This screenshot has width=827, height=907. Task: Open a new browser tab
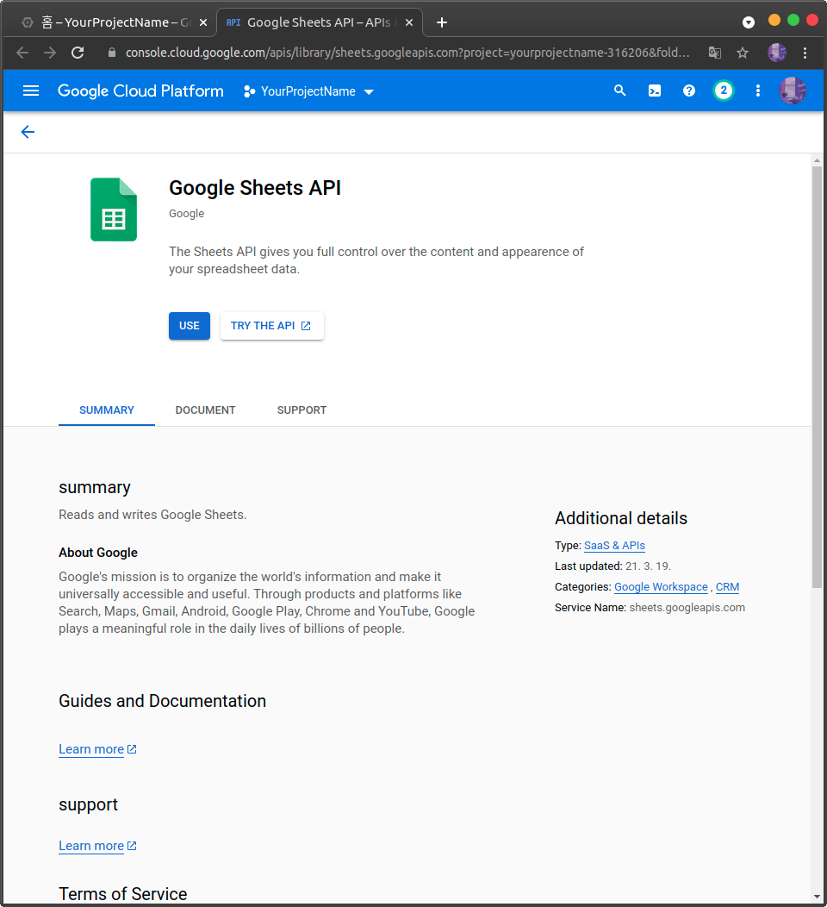pos(442,22)
